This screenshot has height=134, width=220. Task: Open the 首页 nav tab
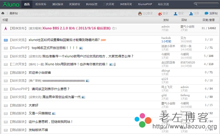[x=27, y=4]
